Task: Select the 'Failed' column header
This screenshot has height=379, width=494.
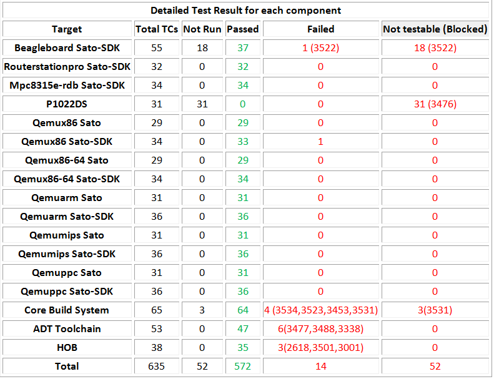Action: point(320,29)
